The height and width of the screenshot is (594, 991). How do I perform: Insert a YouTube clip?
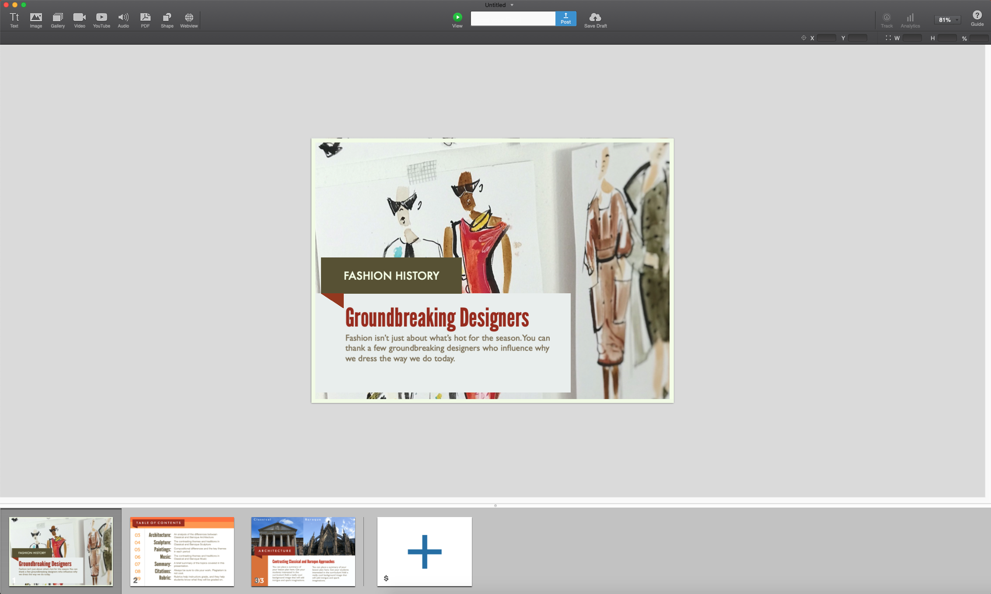pyautogui.click(x=101, y=20)
